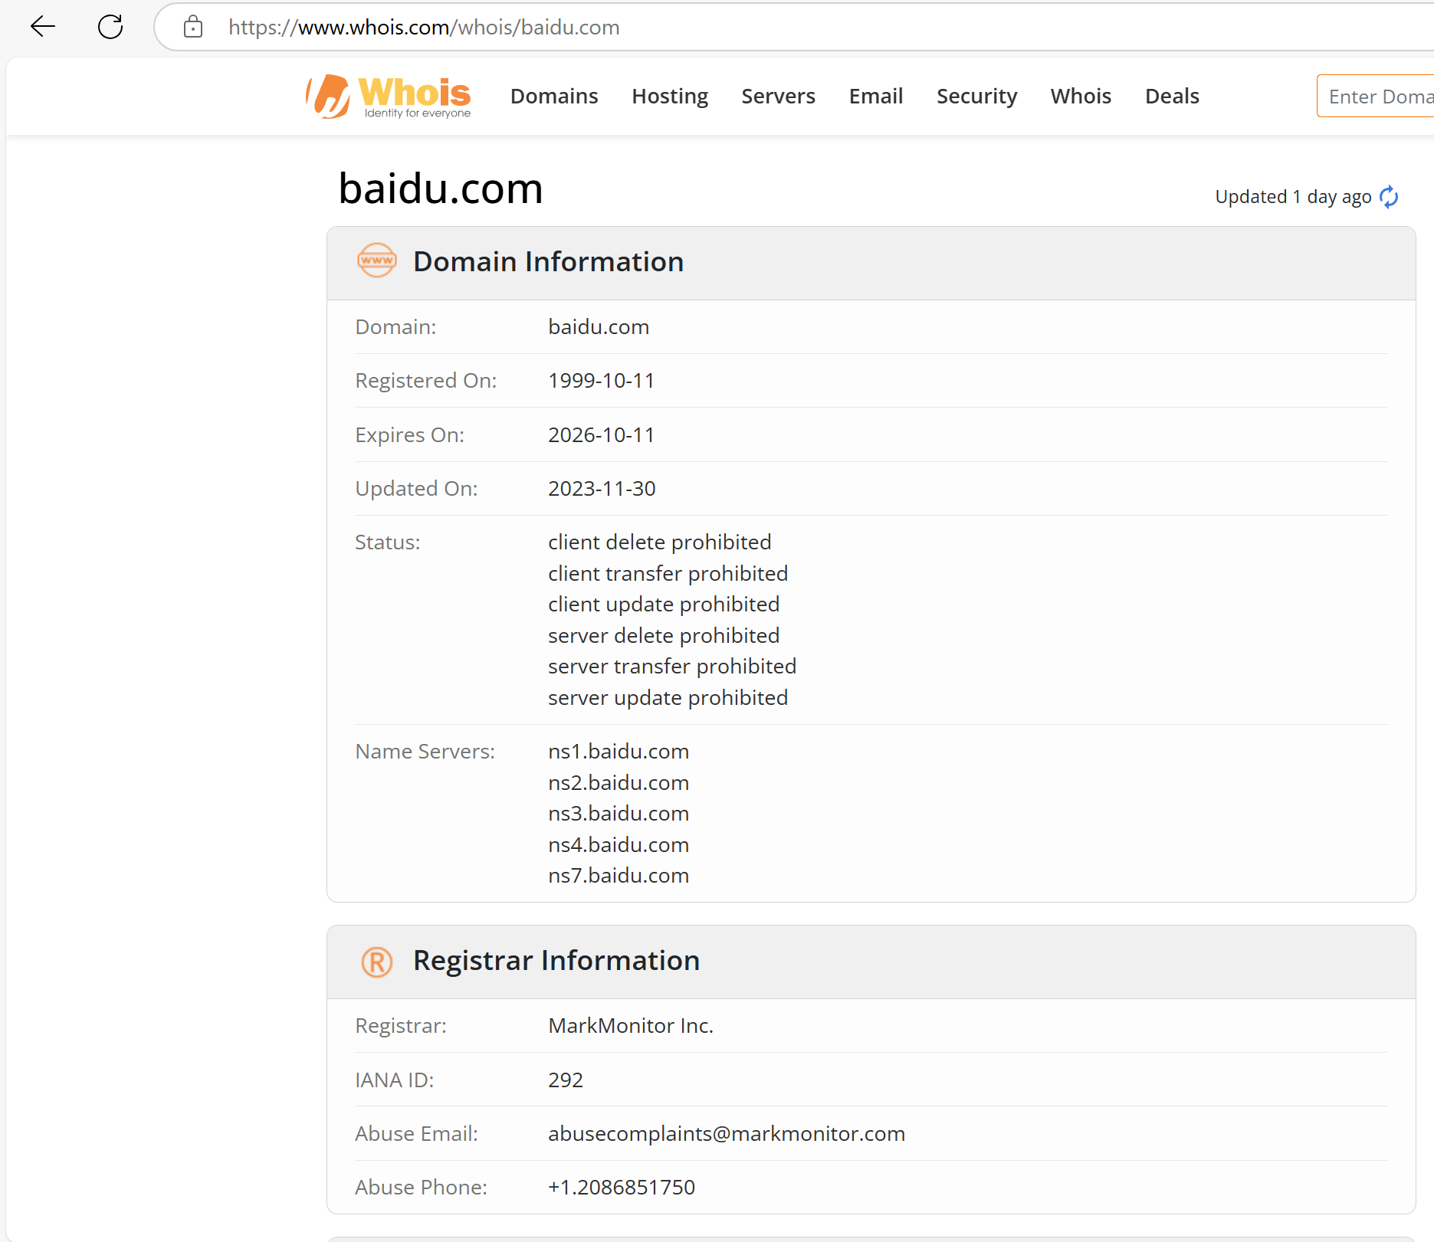Select the domain value baidu.com
The width and height of the screenshot is (1434, 1242).
point(599,327)
